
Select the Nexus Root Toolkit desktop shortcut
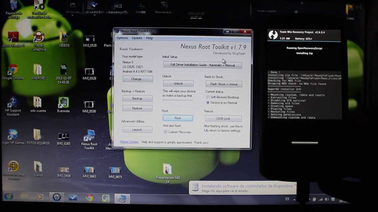[89, 140]
